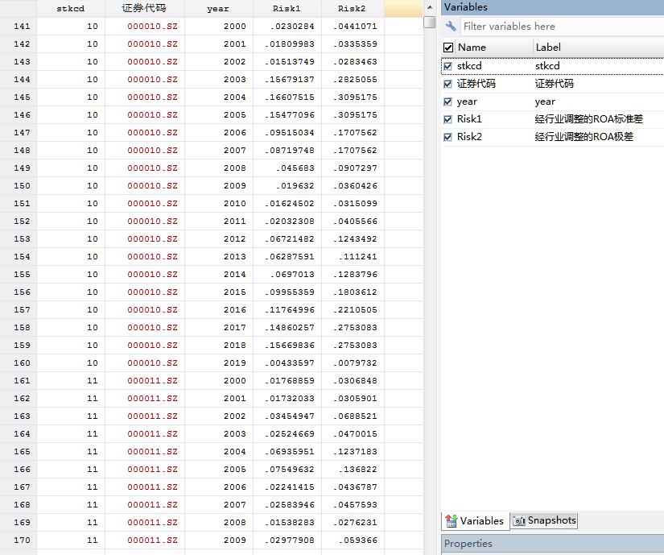Click Risk2 cell .1243492
The image size is (664, 555).
[353, 239]
